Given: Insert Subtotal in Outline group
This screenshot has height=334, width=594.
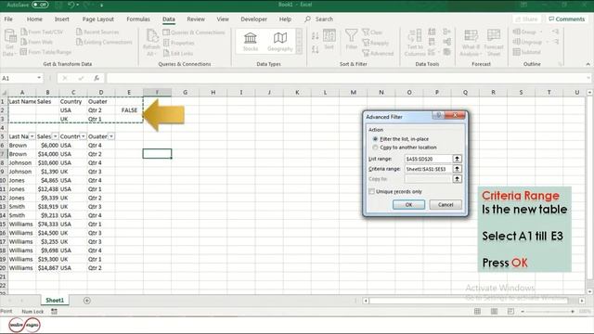Looking at the screenshot, I should 526,52.
